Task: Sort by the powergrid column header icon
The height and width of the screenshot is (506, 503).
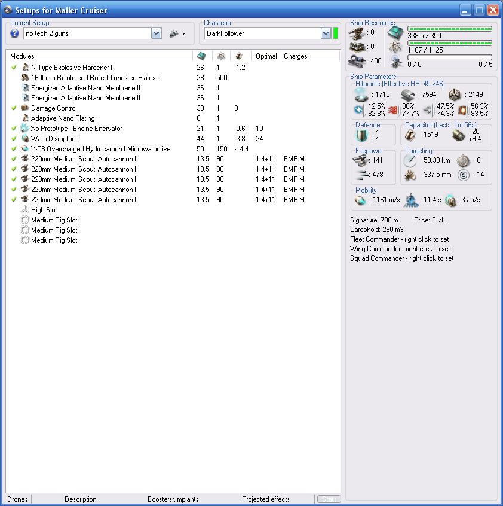Action: coord(221,56)
